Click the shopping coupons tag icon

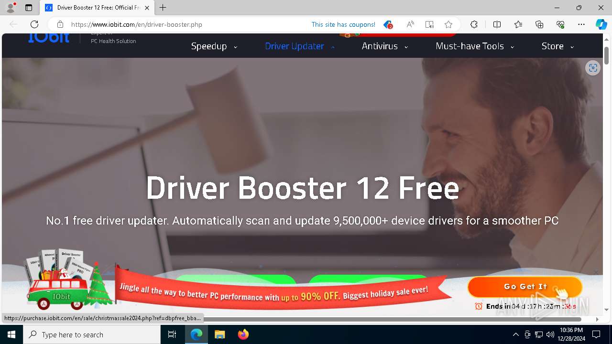[x=388, y=24]
